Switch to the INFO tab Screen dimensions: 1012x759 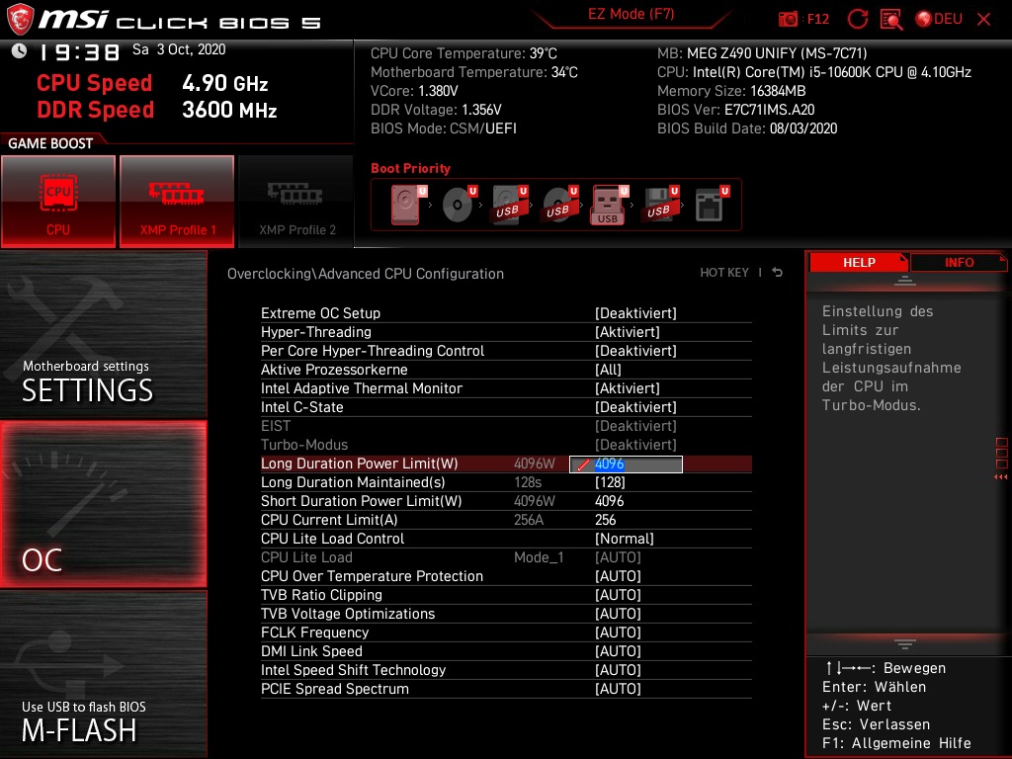959,263
